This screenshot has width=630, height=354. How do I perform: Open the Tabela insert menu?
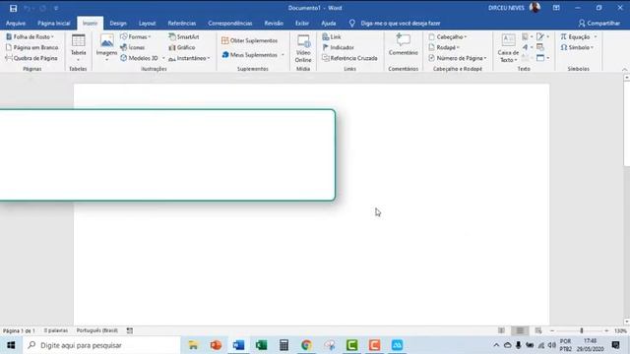pyautogui.click(x=78, y=48)
